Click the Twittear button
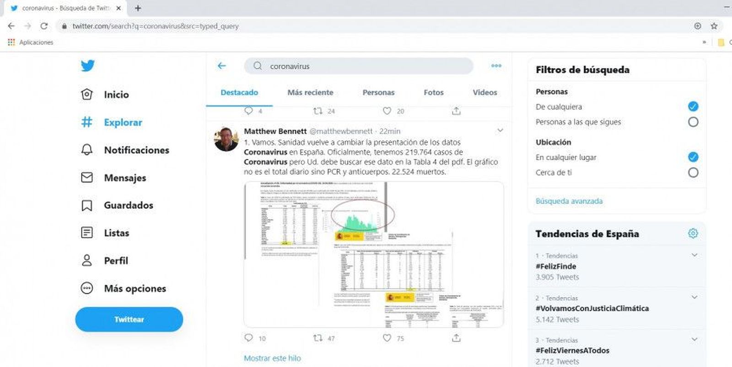The width and height of the screenshot is (732, 367). tap(129, 320)
